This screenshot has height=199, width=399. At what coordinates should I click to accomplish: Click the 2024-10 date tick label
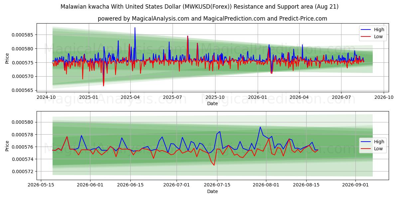coord(46,97)
